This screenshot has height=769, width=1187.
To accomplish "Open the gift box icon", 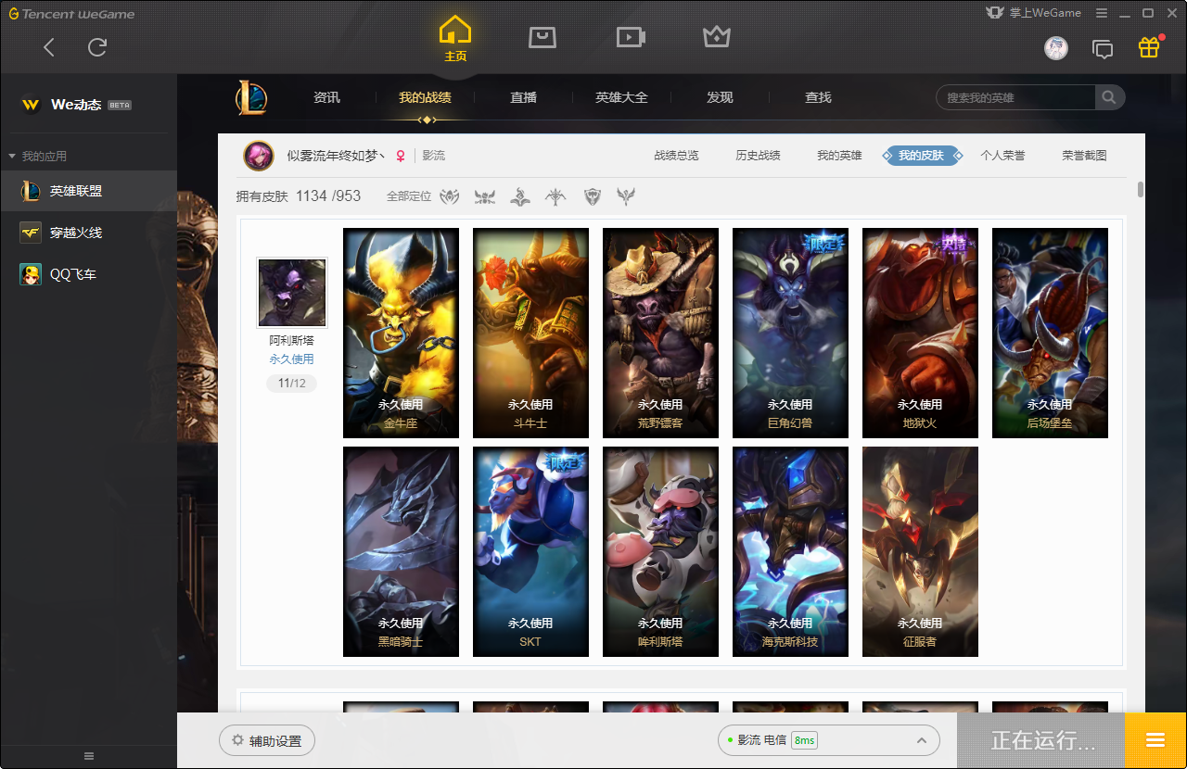I will tap(1149, 48).
